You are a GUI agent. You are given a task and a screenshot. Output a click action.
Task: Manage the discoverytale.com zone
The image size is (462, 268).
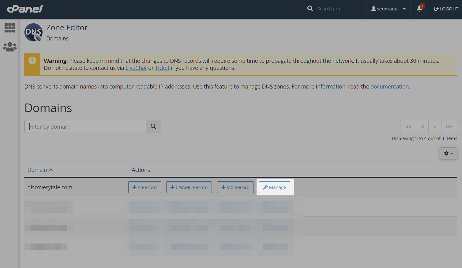click(275, 187)
